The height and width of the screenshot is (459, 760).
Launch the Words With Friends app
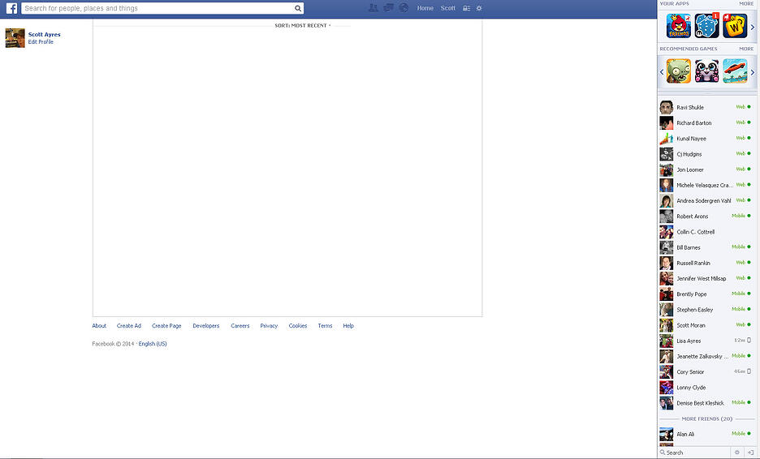pos(735,26)
